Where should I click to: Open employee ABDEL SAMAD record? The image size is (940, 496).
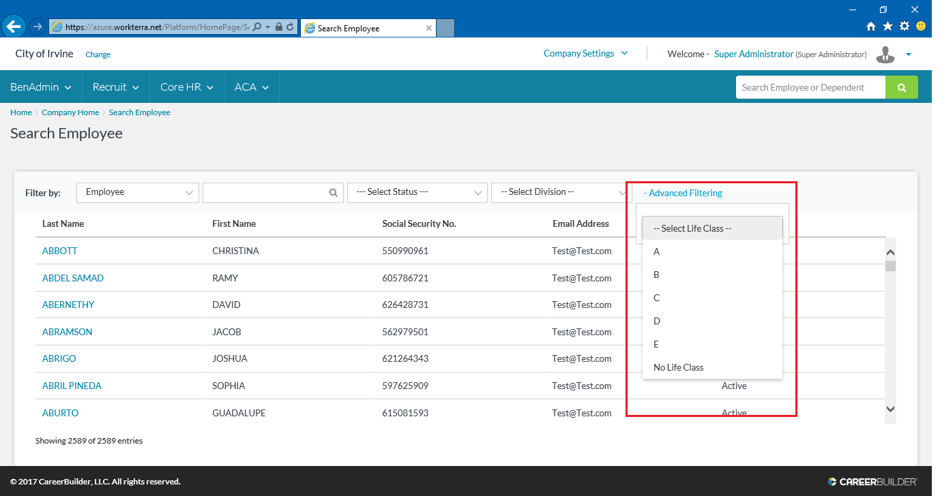tap(73, 278)
